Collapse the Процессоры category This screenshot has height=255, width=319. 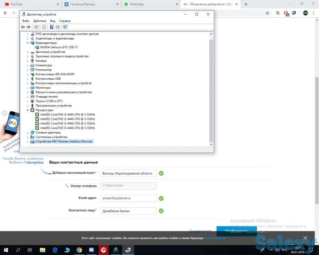click(27, 110)
